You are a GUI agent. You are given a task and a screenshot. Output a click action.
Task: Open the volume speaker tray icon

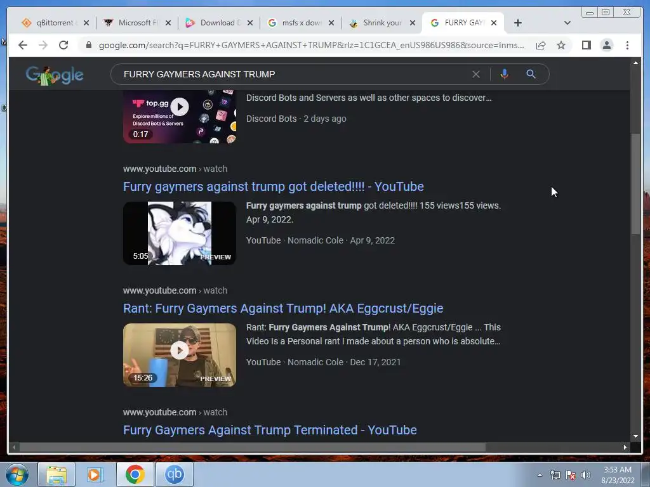pyautogui.click(x=586, y=475)
